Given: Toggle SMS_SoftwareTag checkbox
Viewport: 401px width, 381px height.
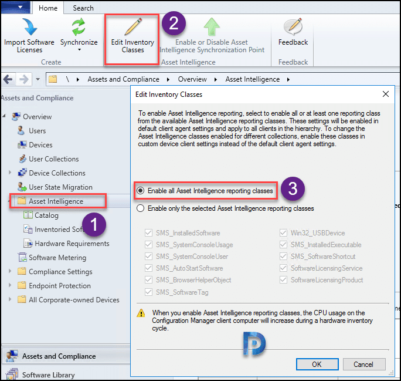Looking at the screenshot, I should [148, 292].
